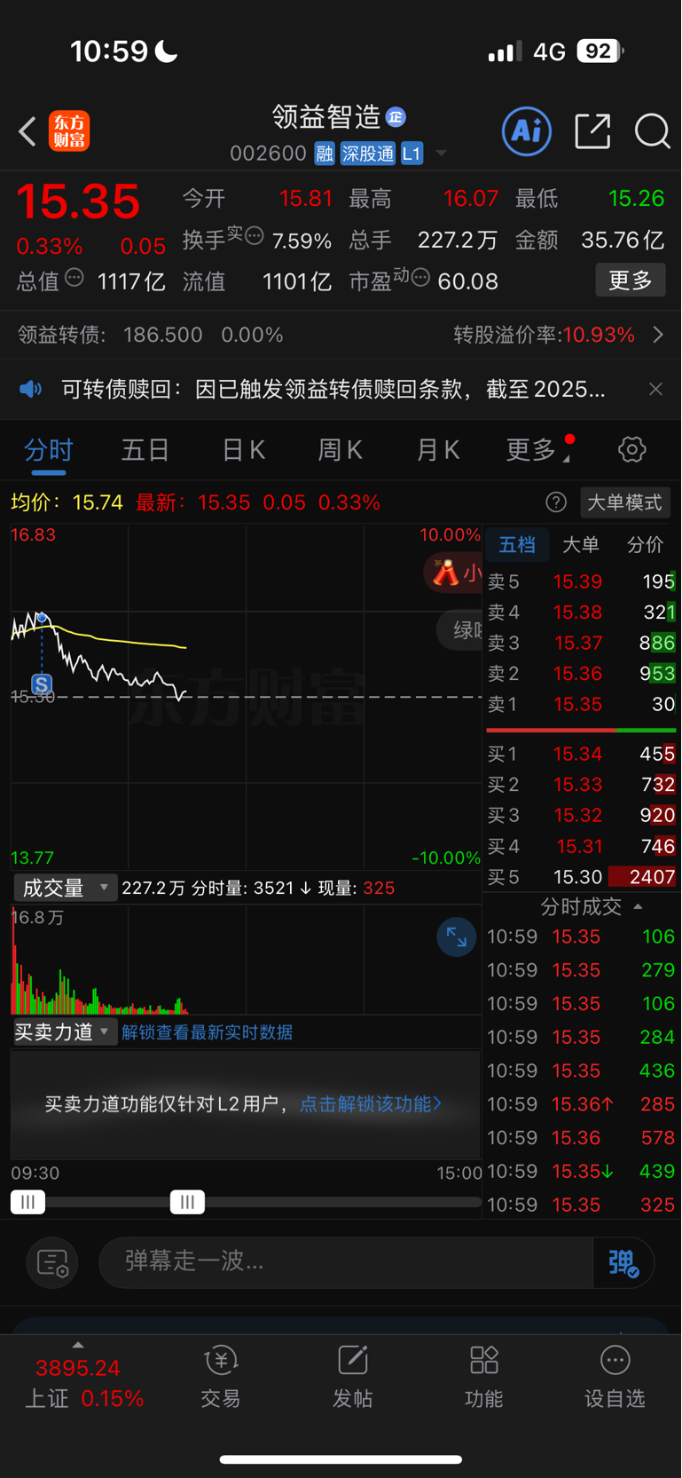The image size is (682, 1478).
Task: Open 交易 trade icon
Action: [x=221, y=1378]
